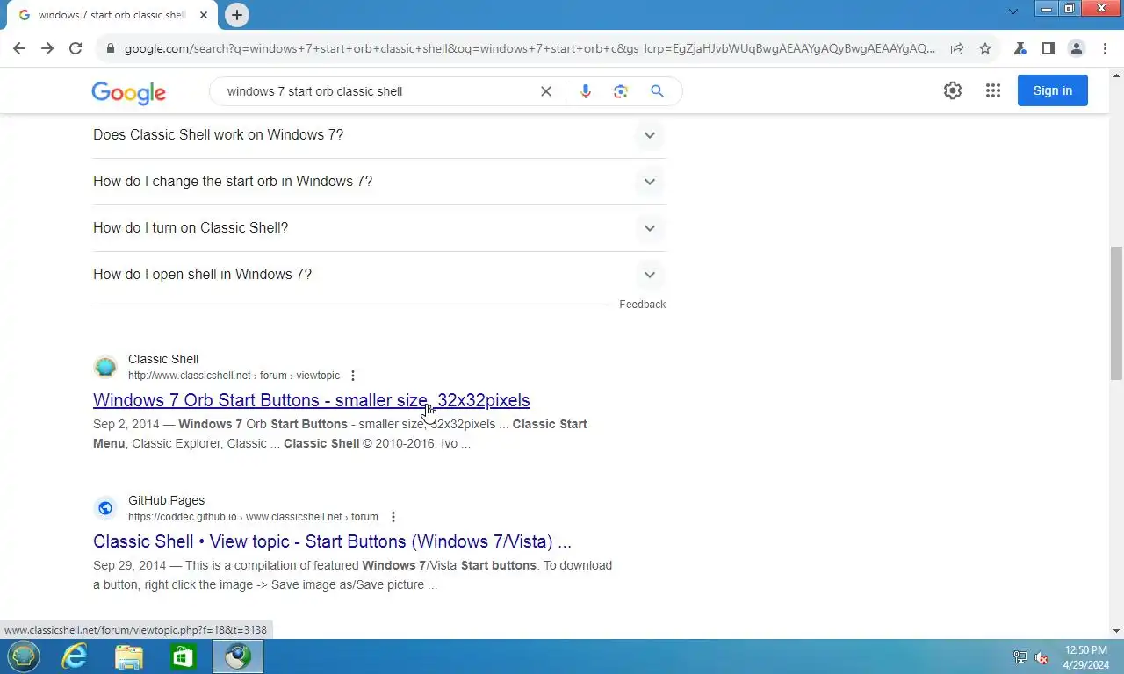Click into the Google search box
This screenshot has height=674, width=1124.
point(378,91)
